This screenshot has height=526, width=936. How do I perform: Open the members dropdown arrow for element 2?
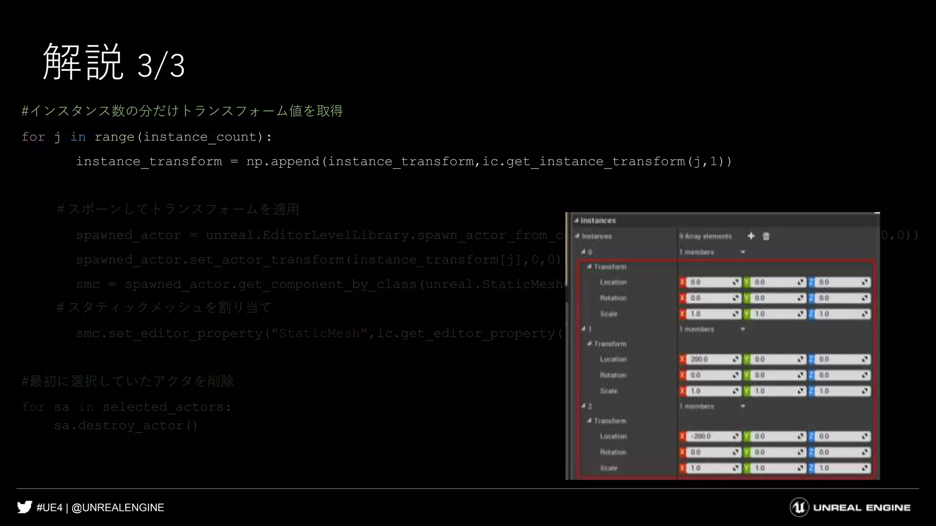click(x=743, y=406)
